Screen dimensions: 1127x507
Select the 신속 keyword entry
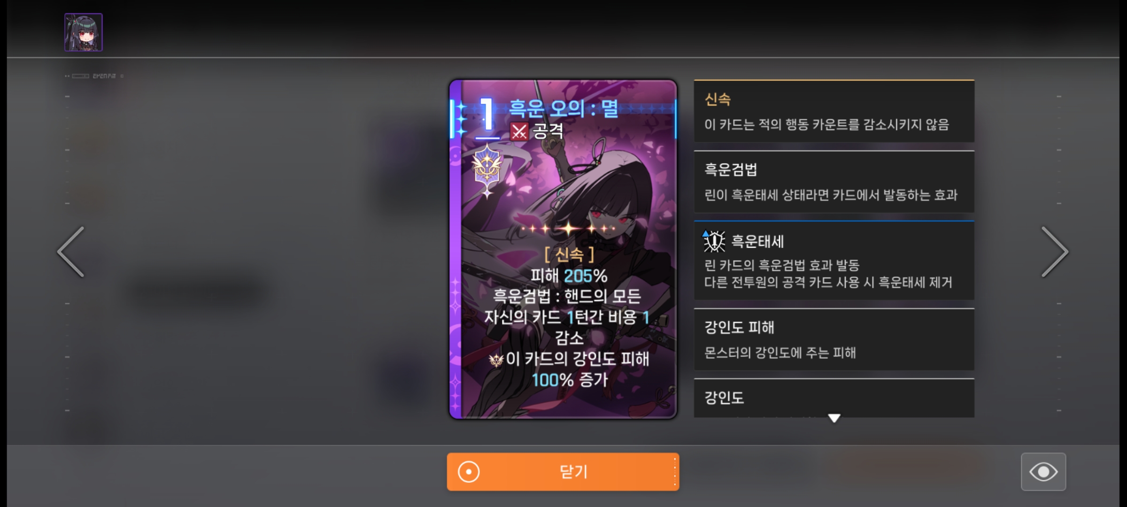click(834, 111)
